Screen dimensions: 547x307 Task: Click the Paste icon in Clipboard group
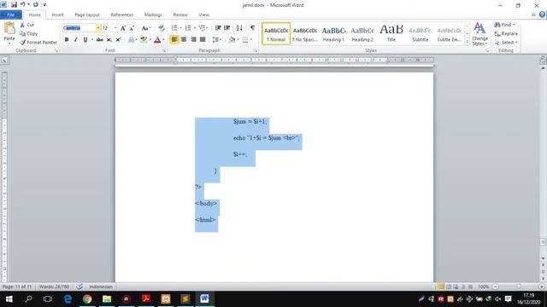coord(9,28)
